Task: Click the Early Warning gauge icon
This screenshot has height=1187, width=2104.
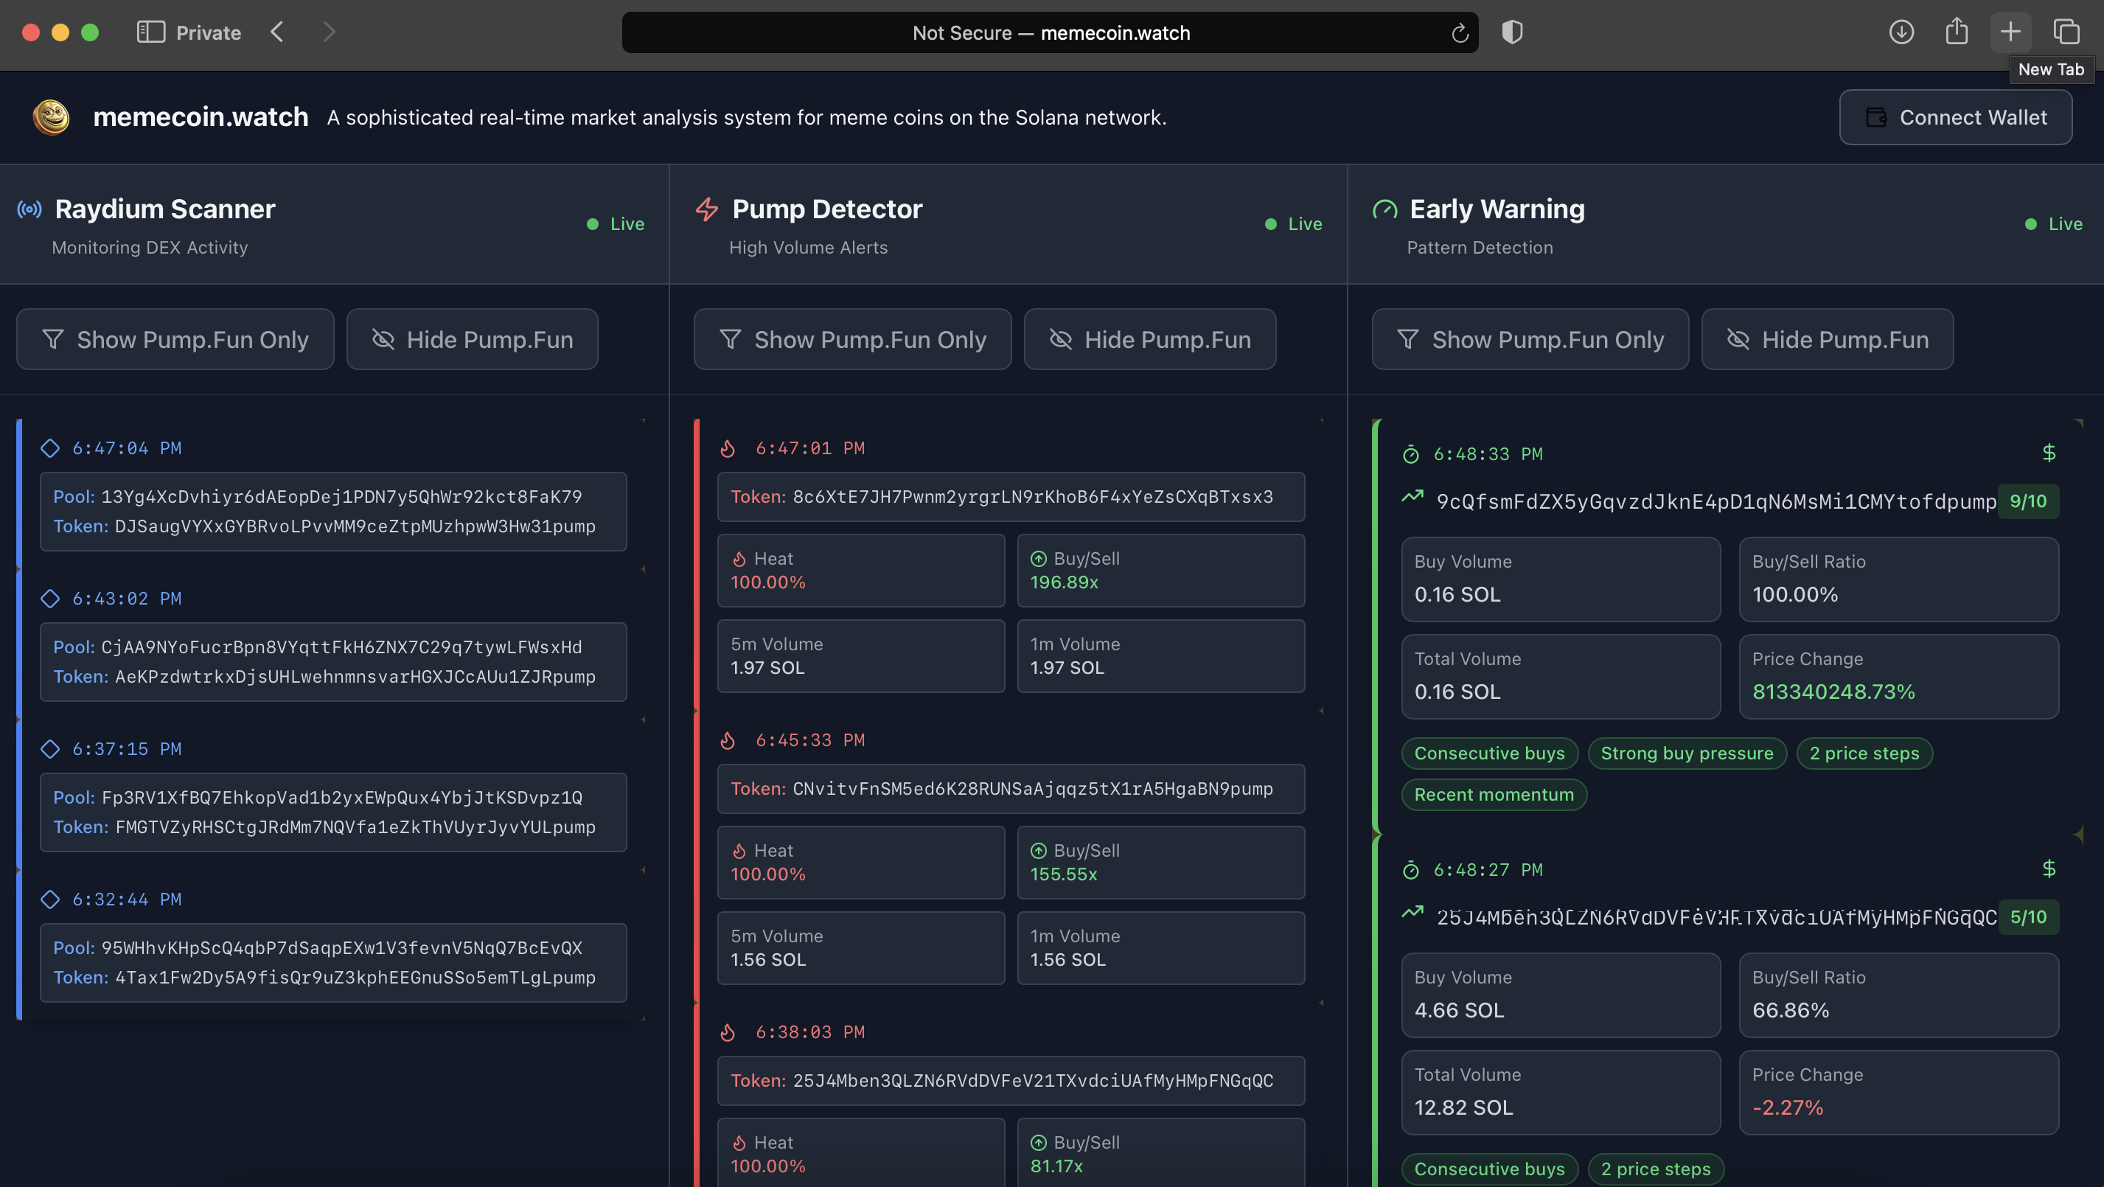Action: click(x=1385, y=209)
